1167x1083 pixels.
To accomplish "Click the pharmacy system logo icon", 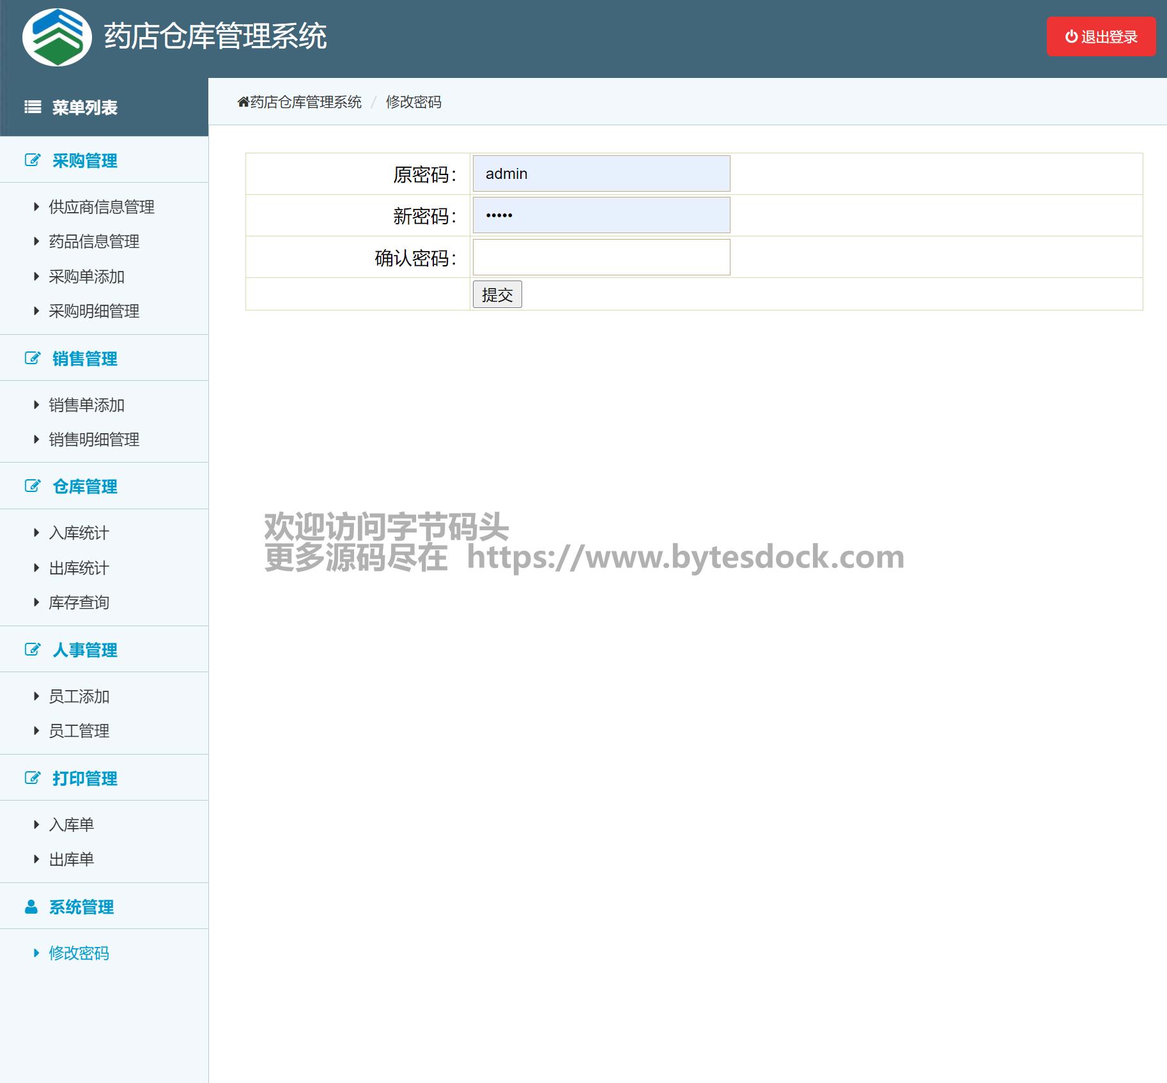I will [x=57, y=37].
